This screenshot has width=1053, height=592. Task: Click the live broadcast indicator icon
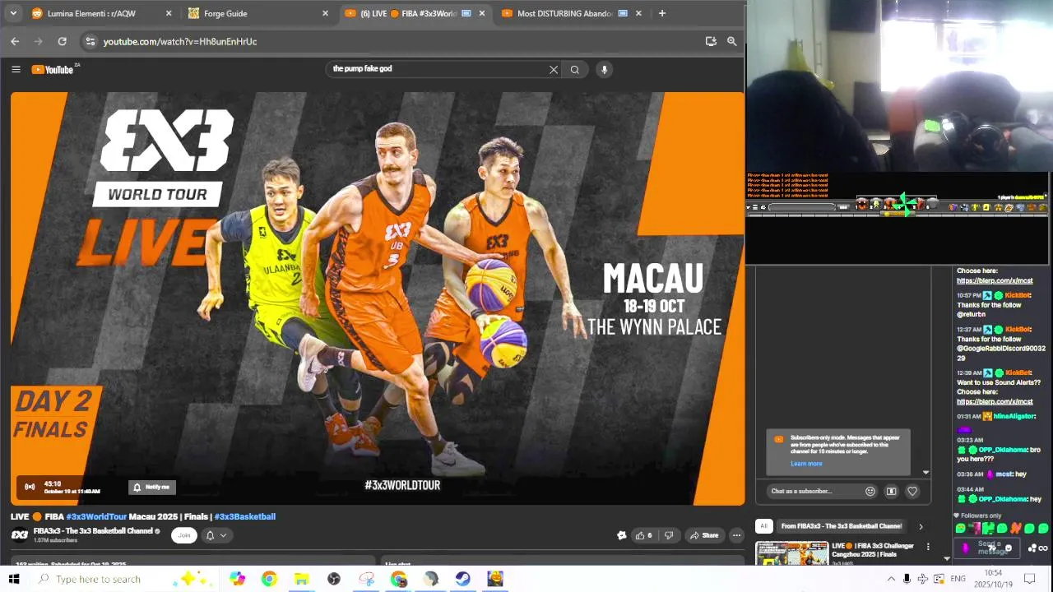(30, 487)
